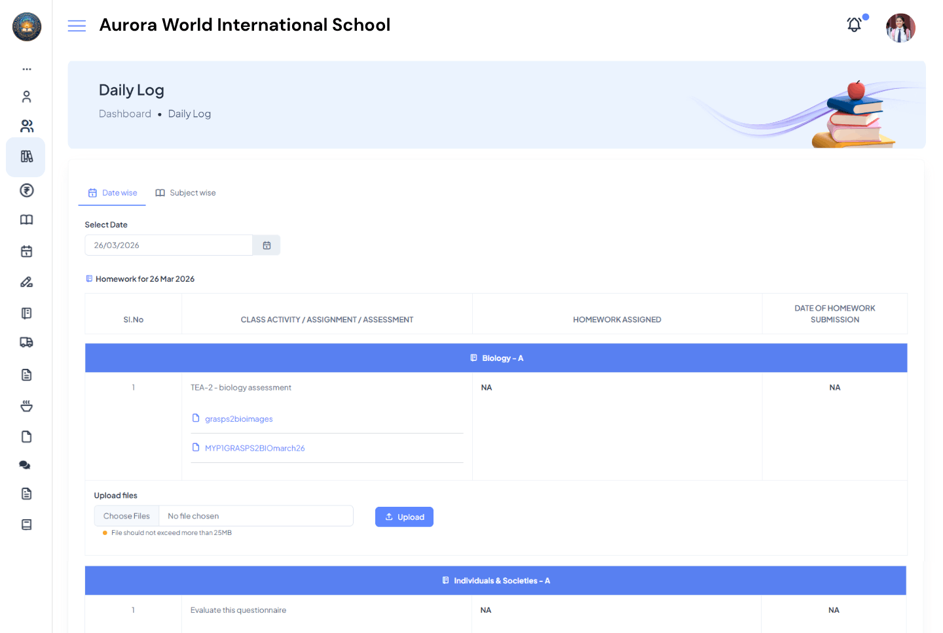Select the calendar icon in the sidebar

click(26, 251)
